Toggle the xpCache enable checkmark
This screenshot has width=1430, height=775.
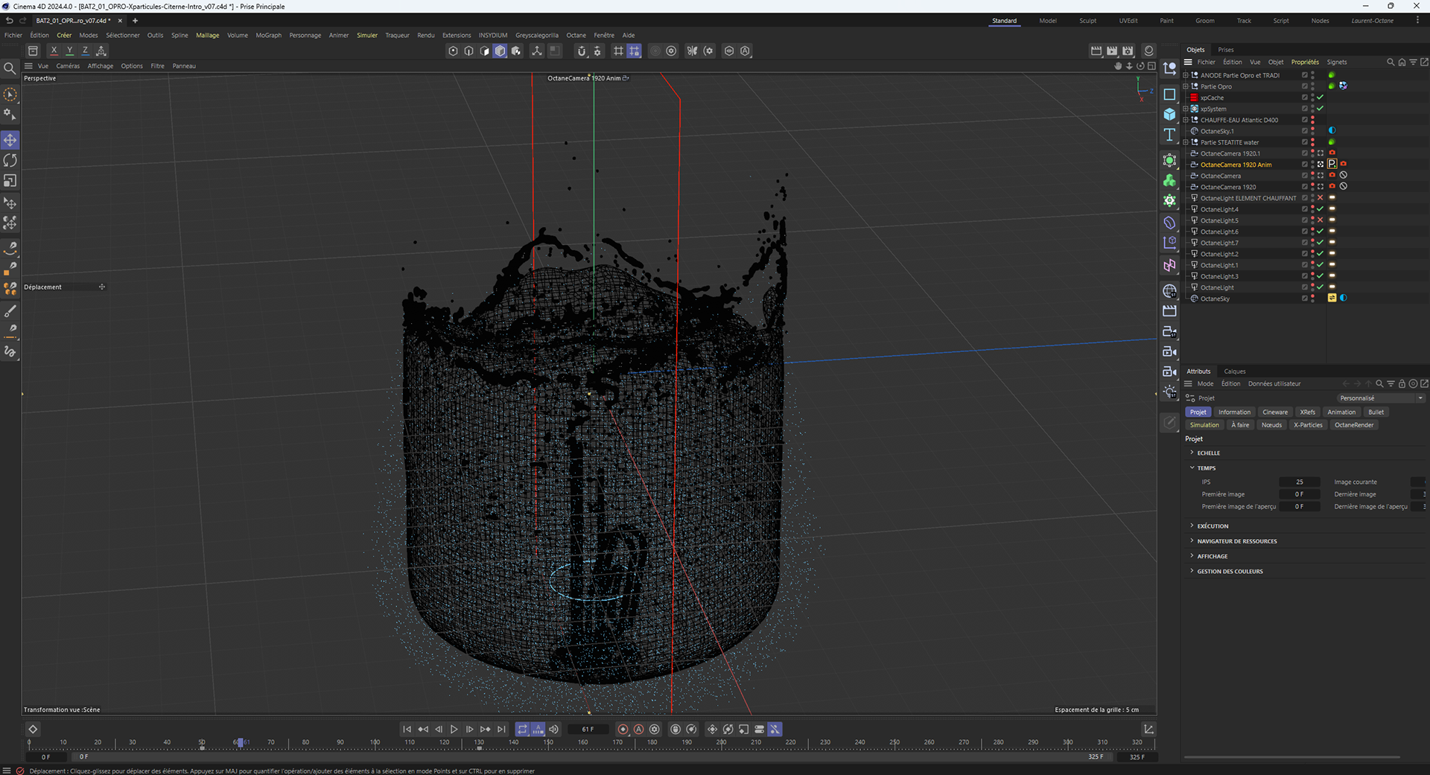tap(1320, 98)
